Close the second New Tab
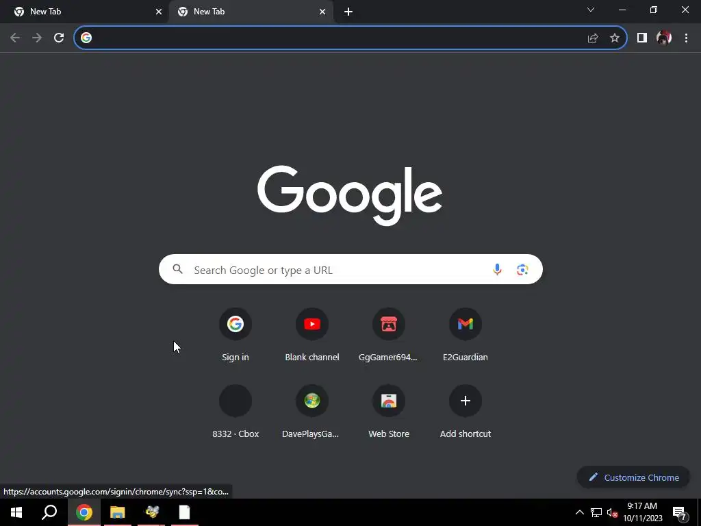 coord(322,12)
